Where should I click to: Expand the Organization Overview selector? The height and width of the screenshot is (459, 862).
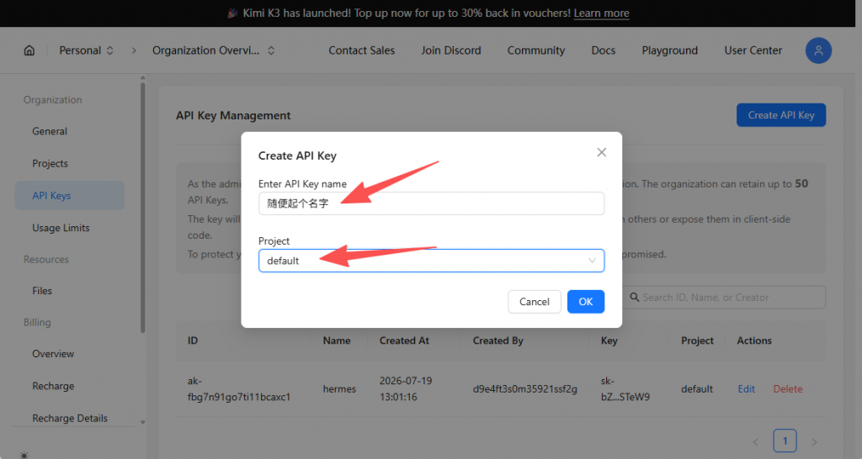tap(213, 50)
